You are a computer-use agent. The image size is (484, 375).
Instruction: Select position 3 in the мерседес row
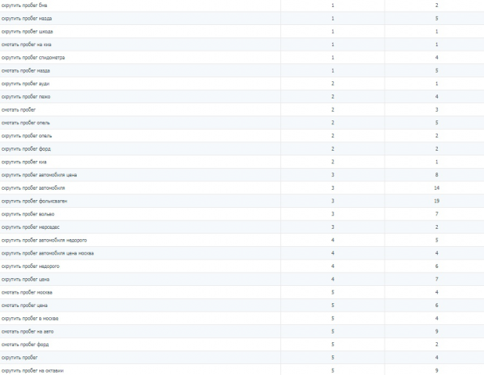click(333, 227)
